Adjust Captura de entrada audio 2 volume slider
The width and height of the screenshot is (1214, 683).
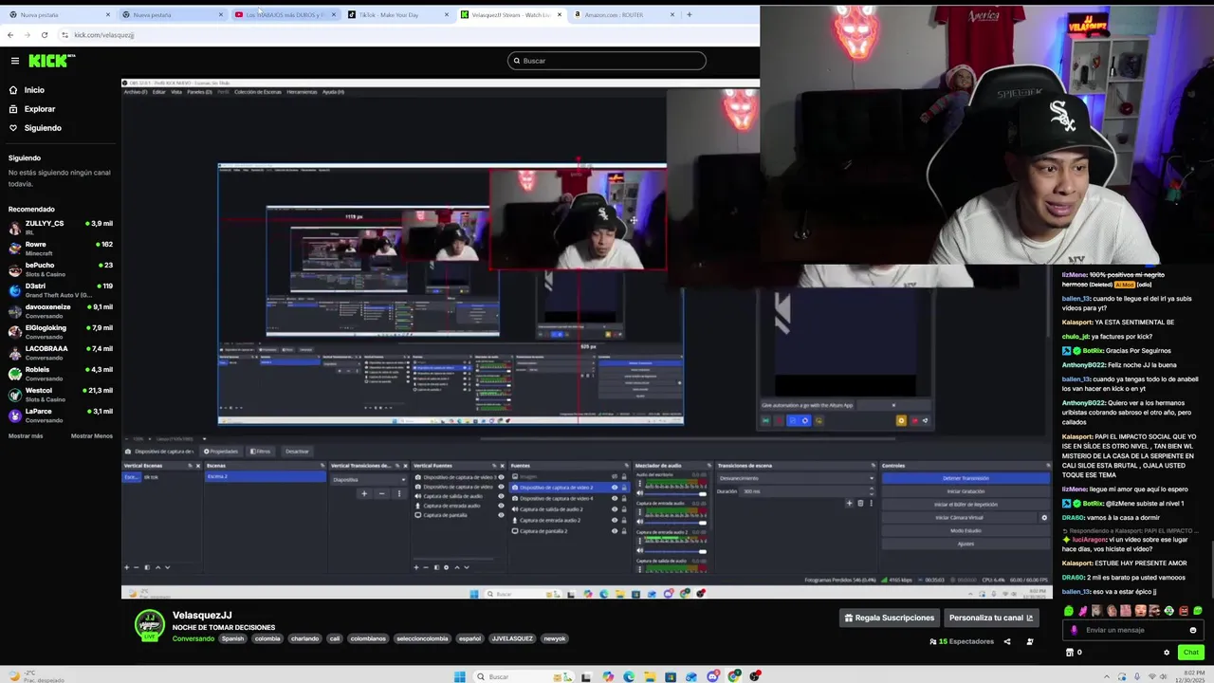point(675,550)
